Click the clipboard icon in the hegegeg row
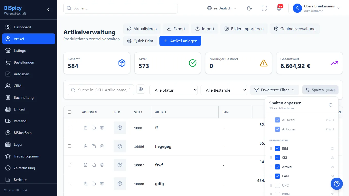This screenshot has height=196, width=349. [x=86, y=146]
